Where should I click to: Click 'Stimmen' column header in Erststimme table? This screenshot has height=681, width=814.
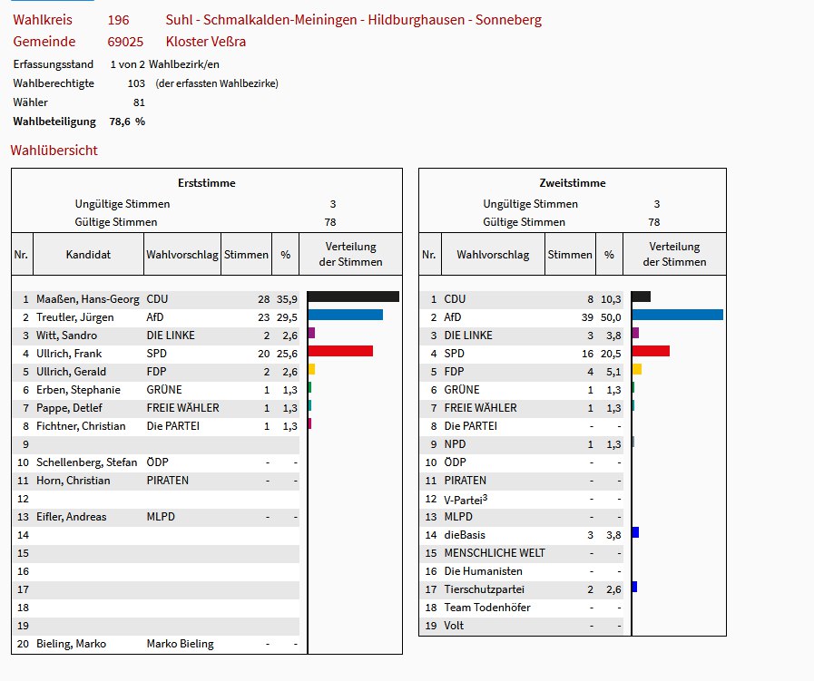click(x=246, y=255)
